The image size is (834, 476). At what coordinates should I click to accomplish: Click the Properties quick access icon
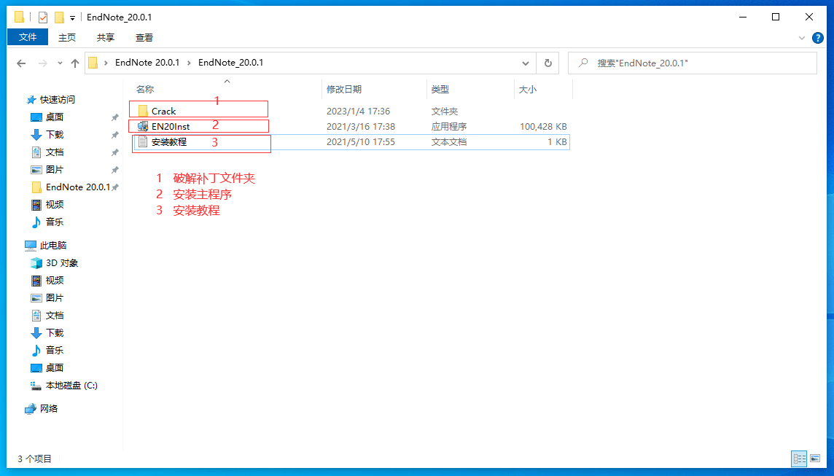click(x=43, y=17)
